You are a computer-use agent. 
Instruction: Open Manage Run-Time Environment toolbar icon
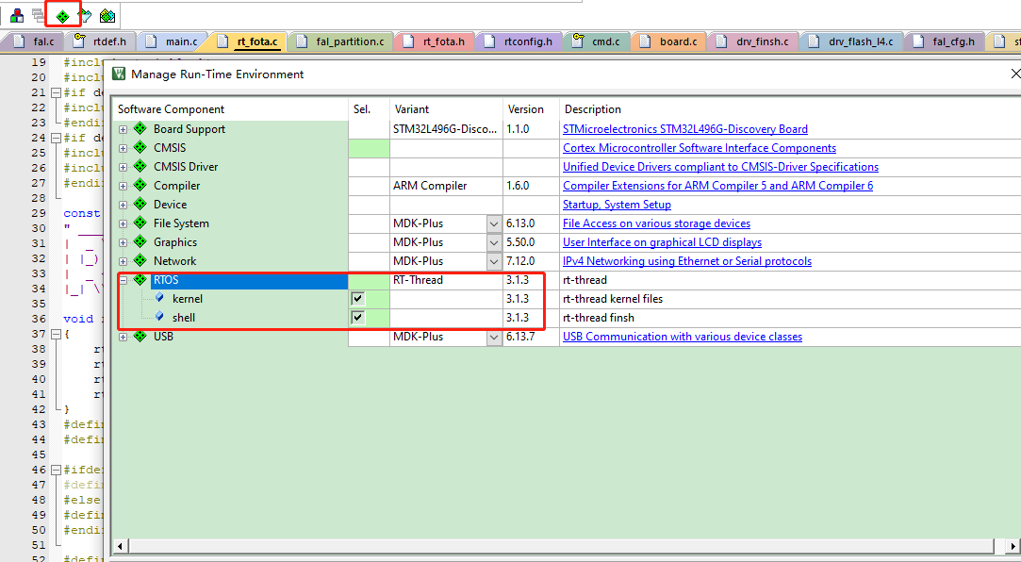click(62, 16)
